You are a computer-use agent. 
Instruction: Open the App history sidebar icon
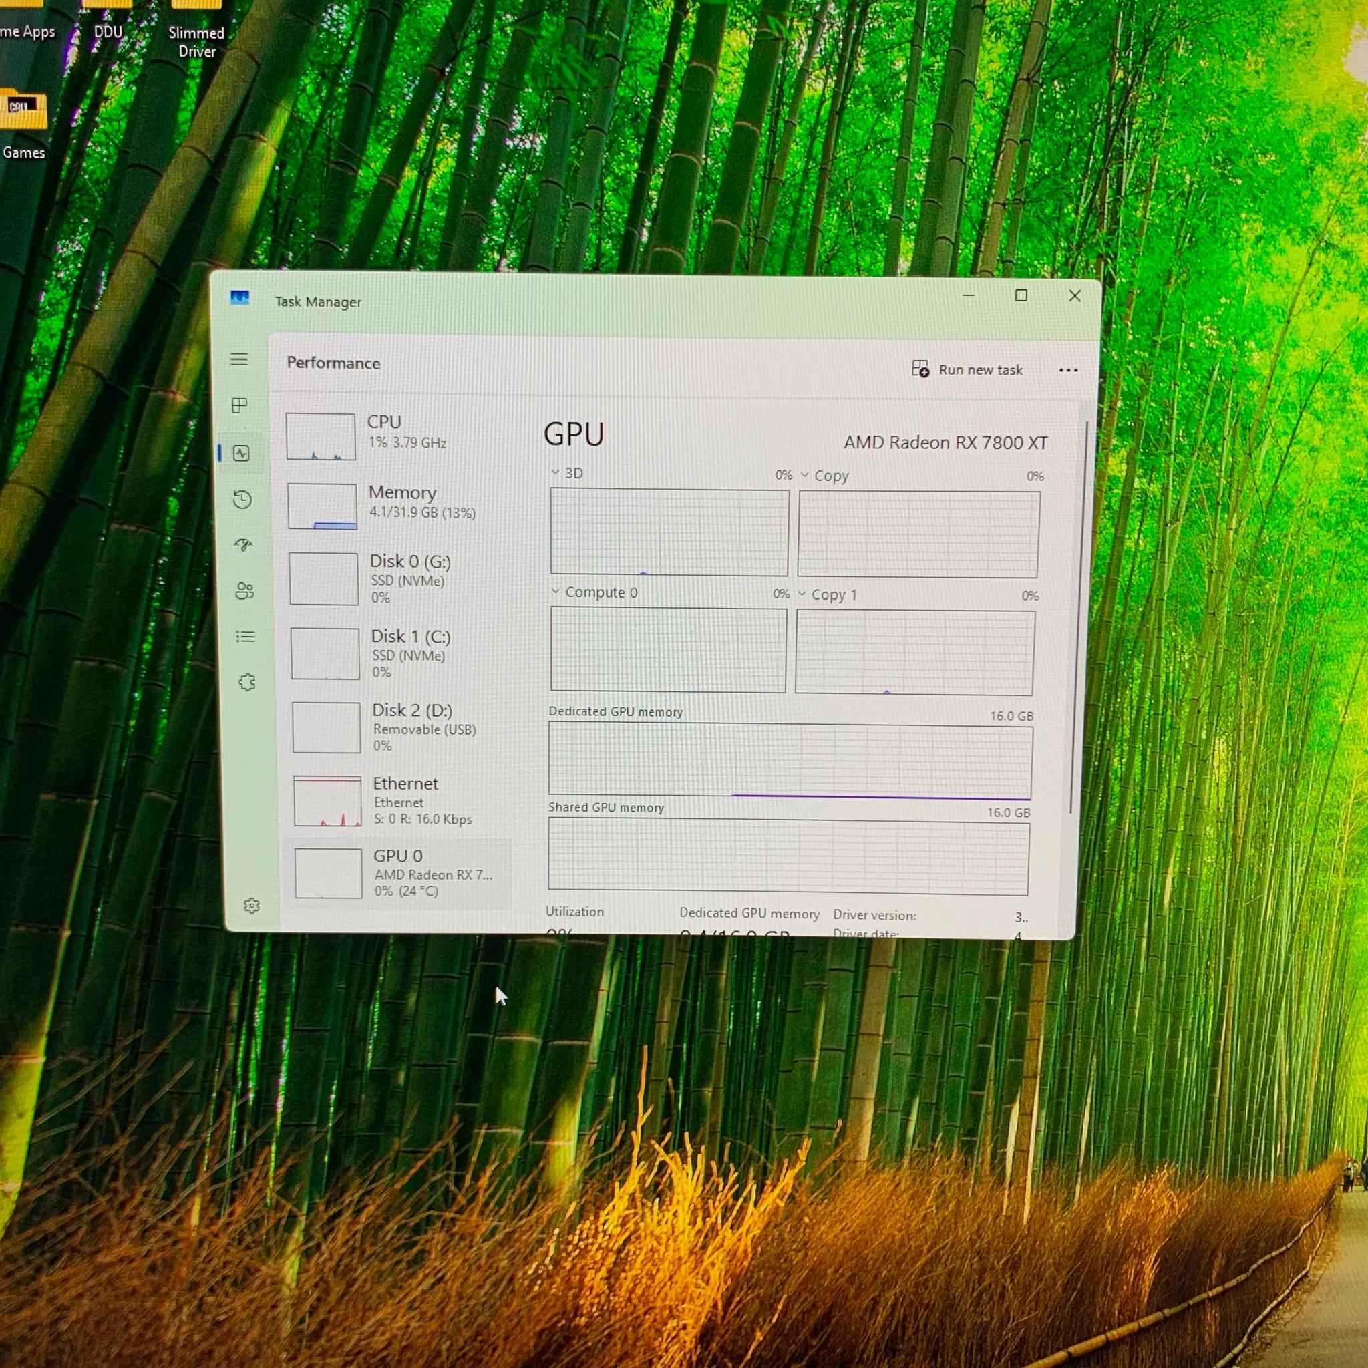tap(242, 499)
